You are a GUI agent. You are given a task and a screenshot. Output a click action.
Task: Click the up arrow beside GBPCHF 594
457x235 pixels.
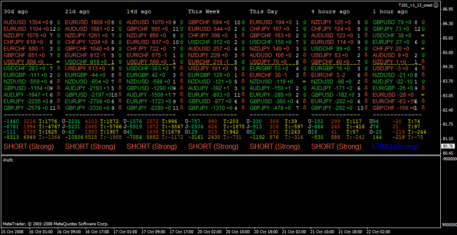coord(243,22)
